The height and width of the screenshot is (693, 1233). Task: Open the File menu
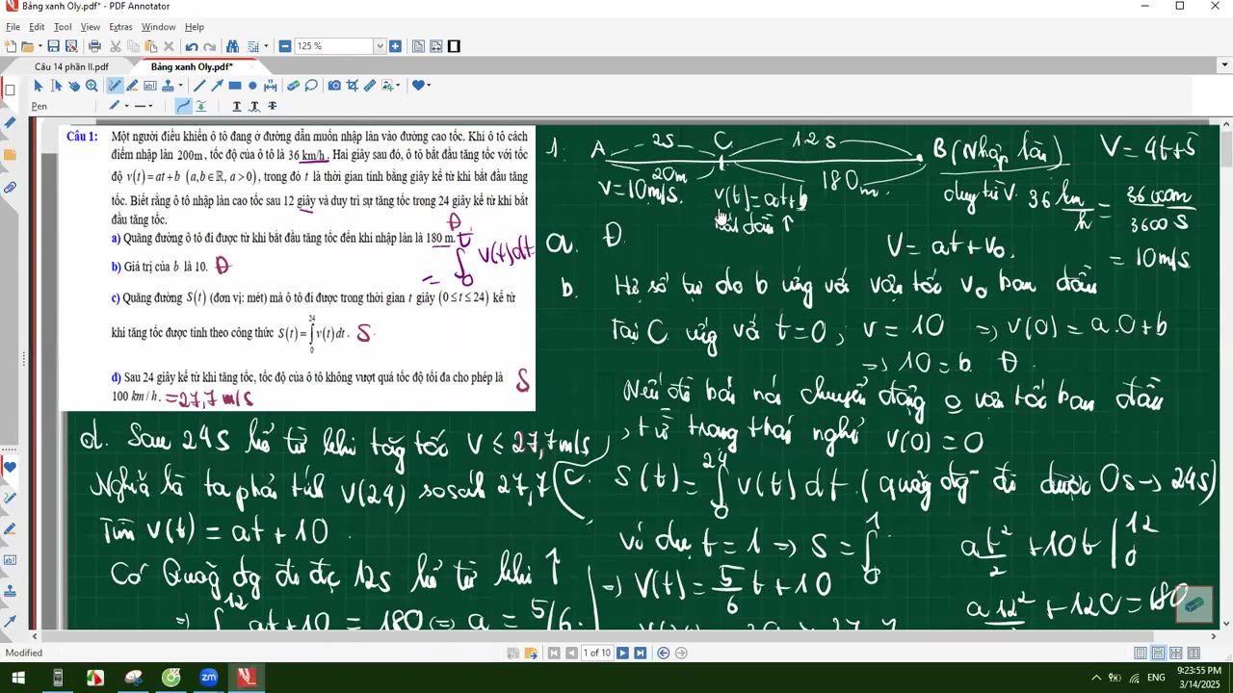[x=13, y=27]
